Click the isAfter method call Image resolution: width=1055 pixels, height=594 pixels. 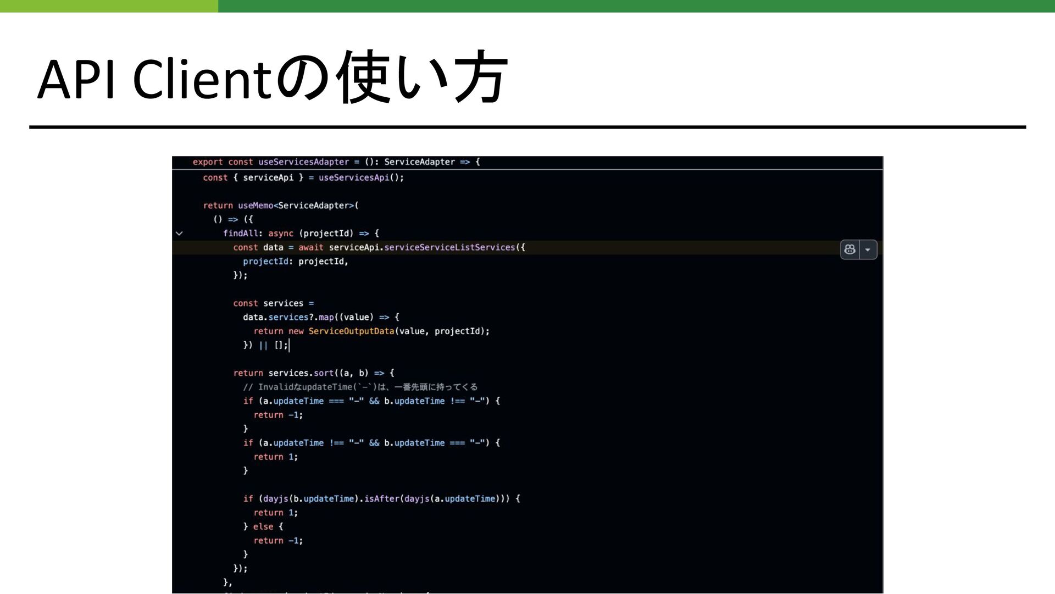pyautogui.click(x=381, y=499)
